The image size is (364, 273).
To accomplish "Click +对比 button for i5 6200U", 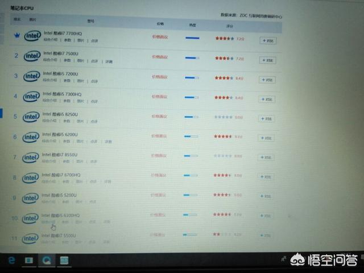I will [x=266, y=138].
